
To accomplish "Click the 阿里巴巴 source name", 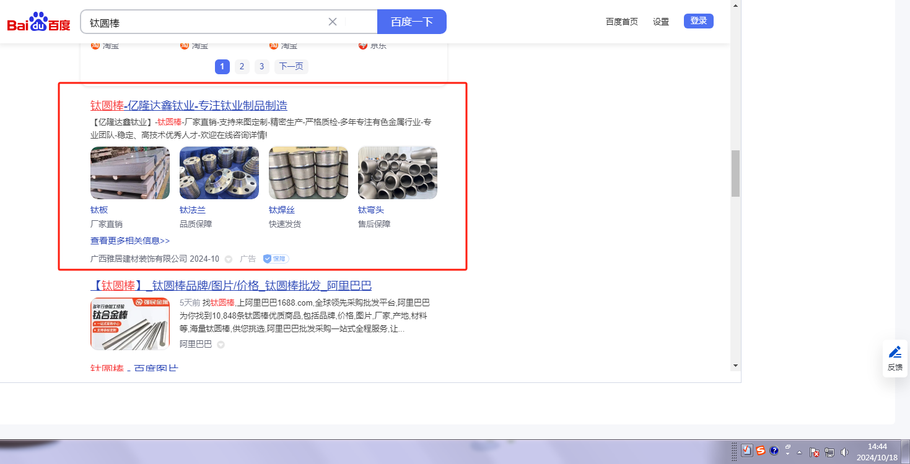I will pyautogui.click(x=196, y=344).
